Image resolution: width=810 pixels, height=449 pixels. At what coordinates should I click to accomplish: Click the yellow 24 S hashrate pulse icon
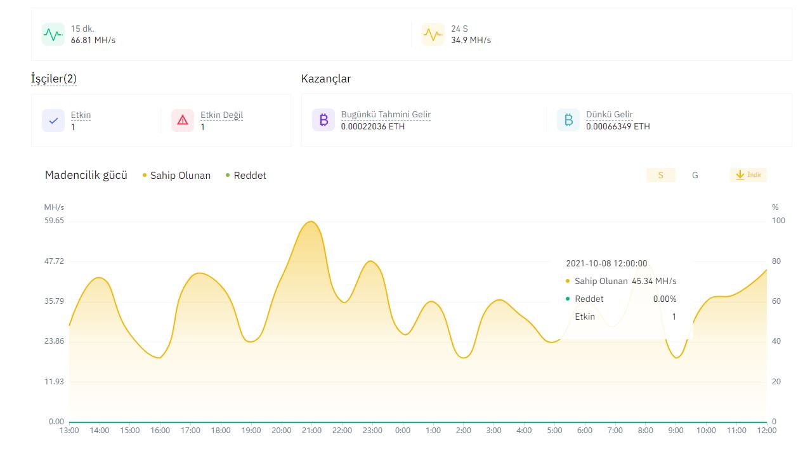pos(433,34)
